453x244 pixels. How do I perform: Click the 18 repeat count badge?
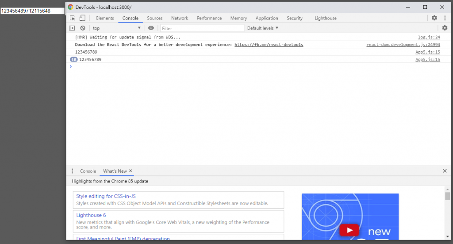74,60
